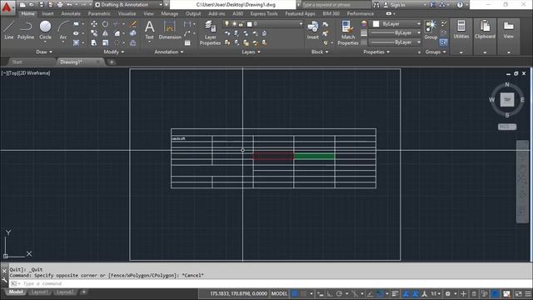Image resolution: width=533 pixels, height=300 pixels.
Task: Click the TOP face of the view cube
Action: pyautogui.click(x=507, y=100)
